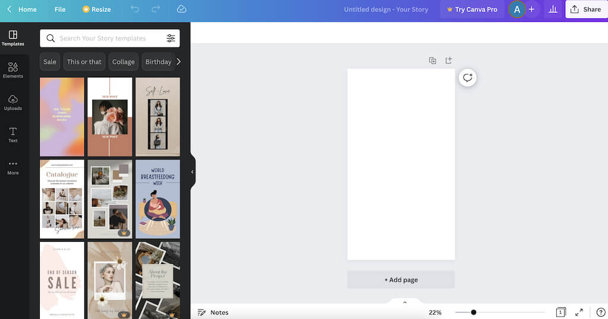Viewport: 608px width, 319px height.
Task: Click the redo arrow icon
Action: [x=156, y=9]
